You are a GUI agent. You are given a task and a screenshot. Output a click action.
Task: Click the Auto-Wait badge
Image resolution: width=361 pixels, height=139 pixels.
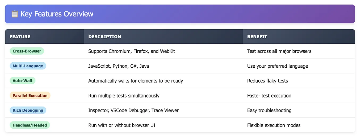tap(23, 81)
